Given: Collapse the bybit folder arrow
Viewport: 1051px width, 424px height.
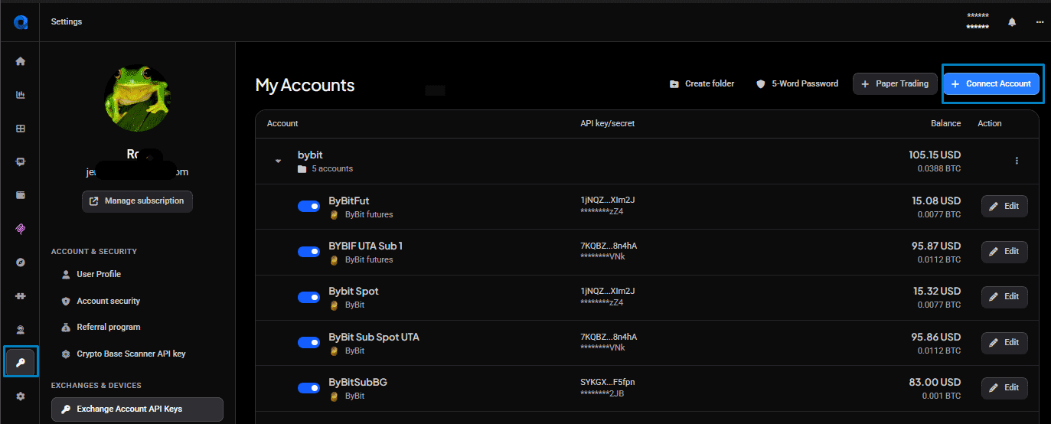Looking at the screenshot, I should (279, 161).
